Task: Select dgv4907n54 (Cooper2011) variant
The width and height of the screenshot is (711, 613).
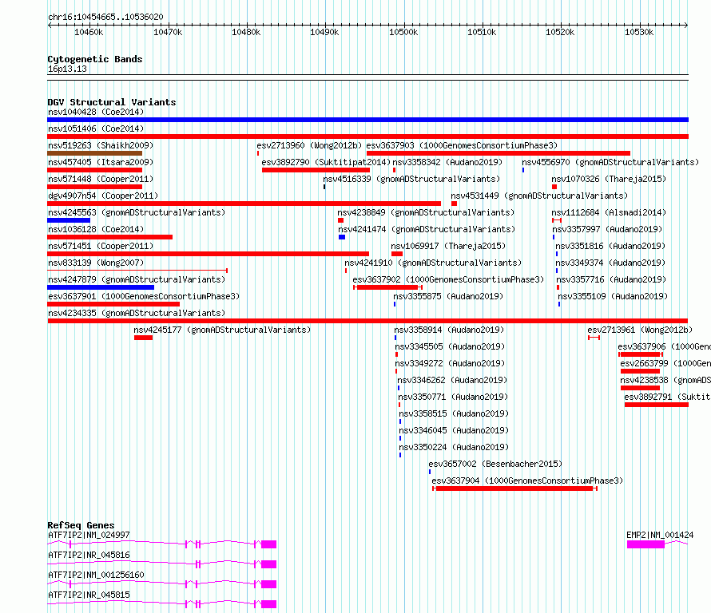Action: [103, 196]
